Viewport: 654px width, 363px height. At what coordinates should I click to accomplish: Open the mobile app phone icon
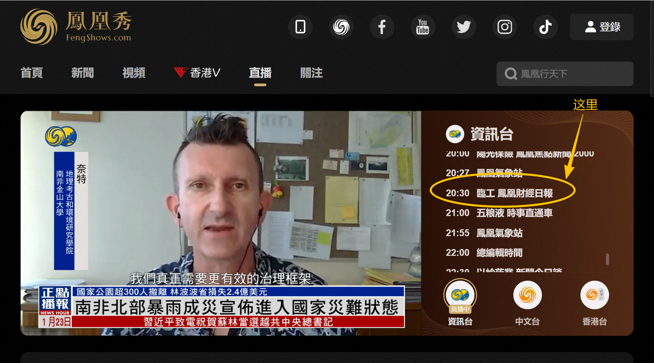[300, 27]
